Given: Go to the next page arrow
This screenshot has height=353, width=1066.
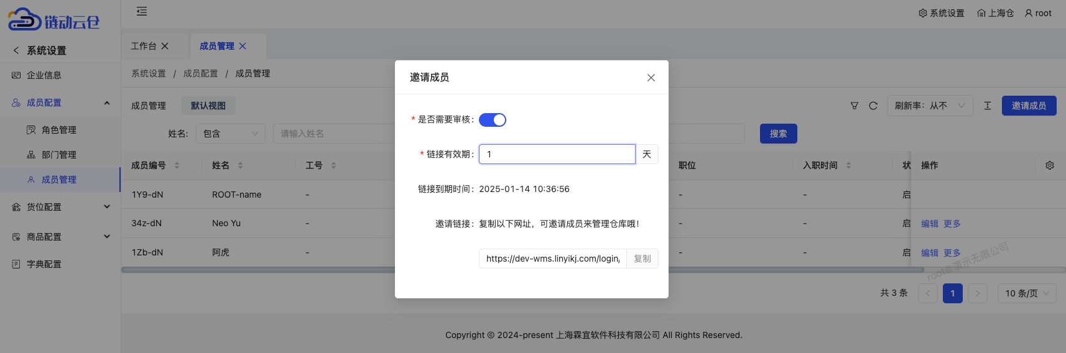Looking at the screenshot, I should click(x=978, y=293).
